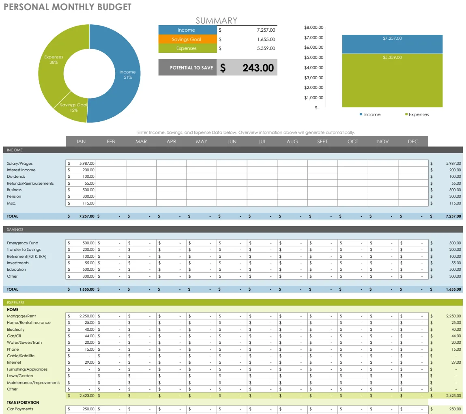
Task: Select the Expenses label in the summary table
Action: tap(187, 48)
